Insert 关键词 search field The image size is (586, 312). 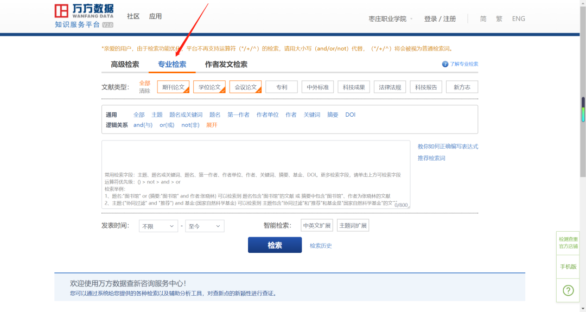click(311, 114)
